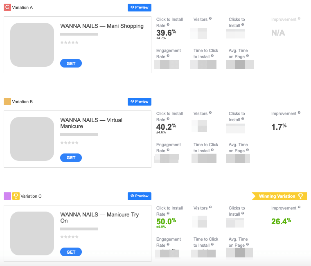311x266 pixels.
Task: Click Variation A Click to Install Rate help icon
Action: (168, 25)
